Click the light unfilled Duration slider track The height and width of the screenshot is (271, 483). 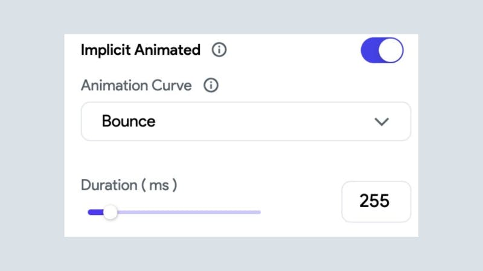tap(193, 212)
